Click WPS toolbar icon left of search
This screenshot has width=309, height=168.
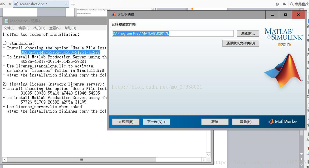point(284,4)
